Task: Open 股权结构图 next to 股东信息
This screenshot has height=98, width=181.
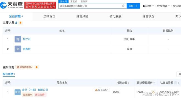Action: pos(24,67)
